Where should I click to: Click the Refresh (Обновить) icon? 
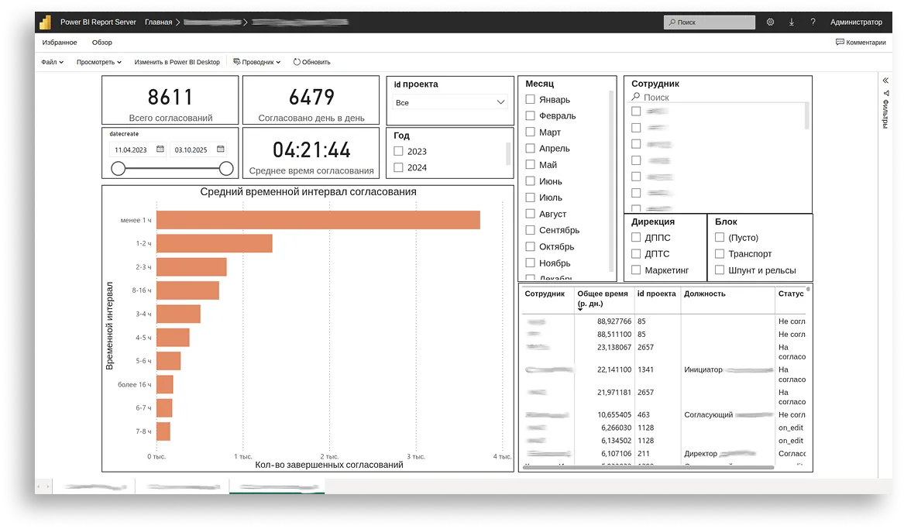click(x=297, y=62)
